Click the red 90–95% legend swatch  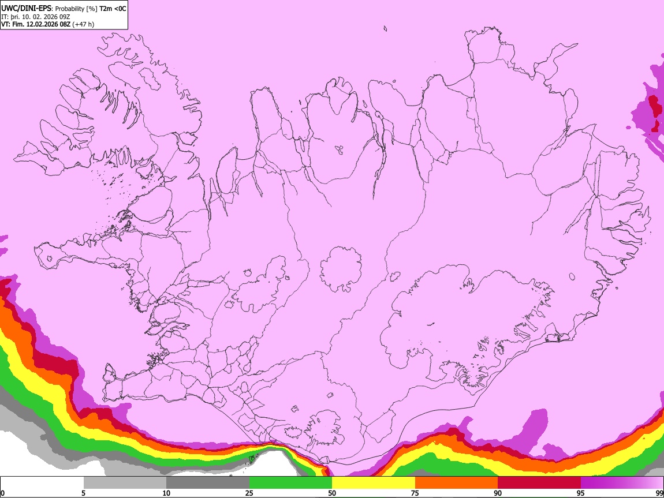(539, 483)
